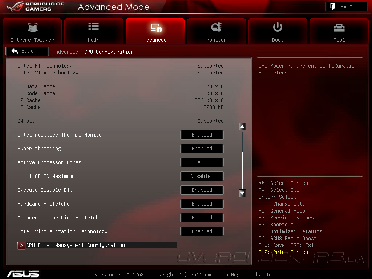Open the Boot tab
This screenshot has width=372, height=279.
coord(278,31)
